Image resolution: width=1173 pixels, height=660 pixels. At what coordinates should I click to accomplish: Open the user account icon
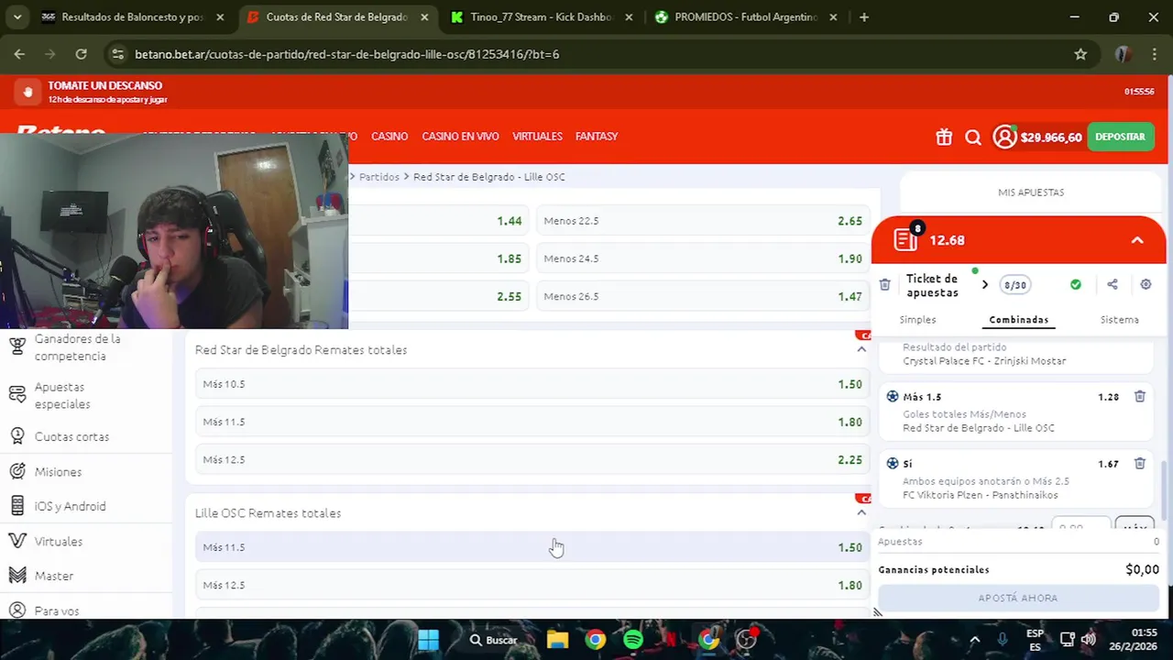coord(1004,137)
